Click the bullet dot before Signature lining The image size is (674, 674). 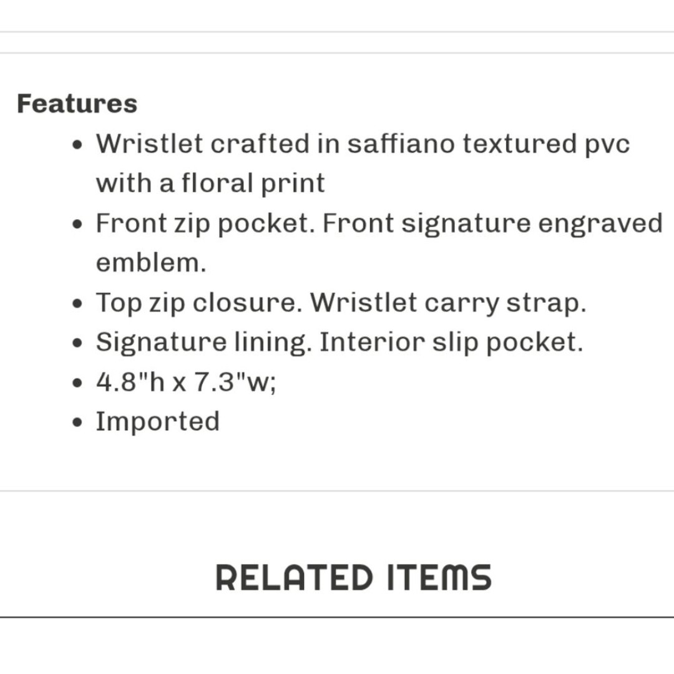77,343
